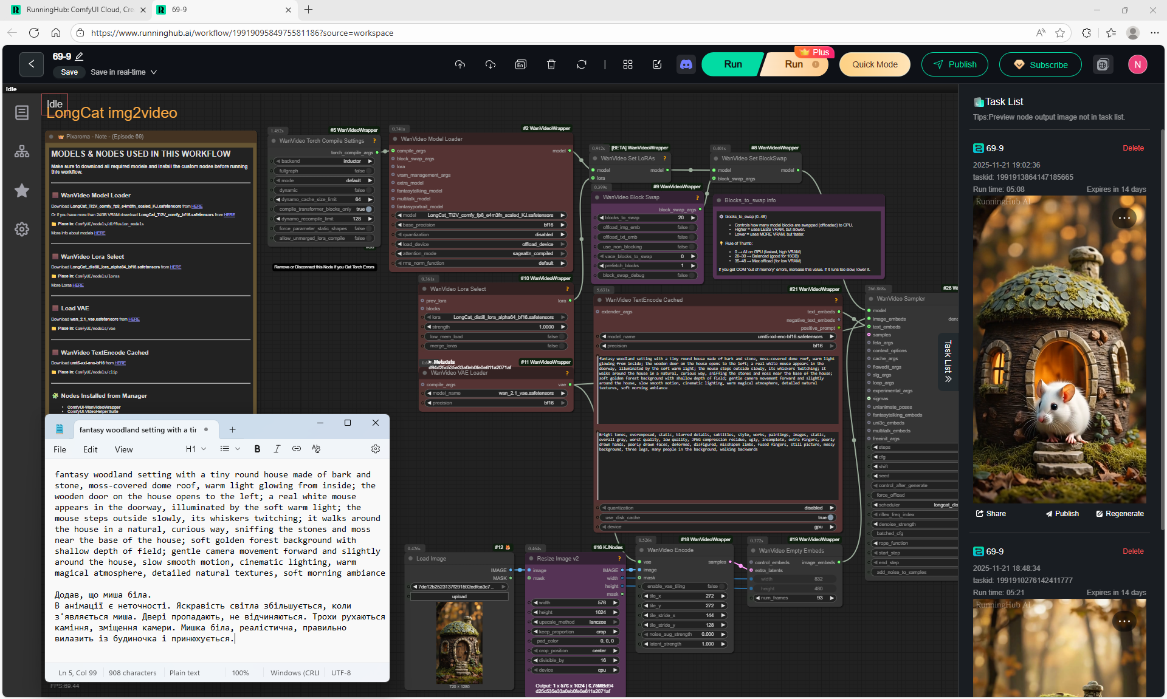Open the Discord icon link

[x=686, y=64]
